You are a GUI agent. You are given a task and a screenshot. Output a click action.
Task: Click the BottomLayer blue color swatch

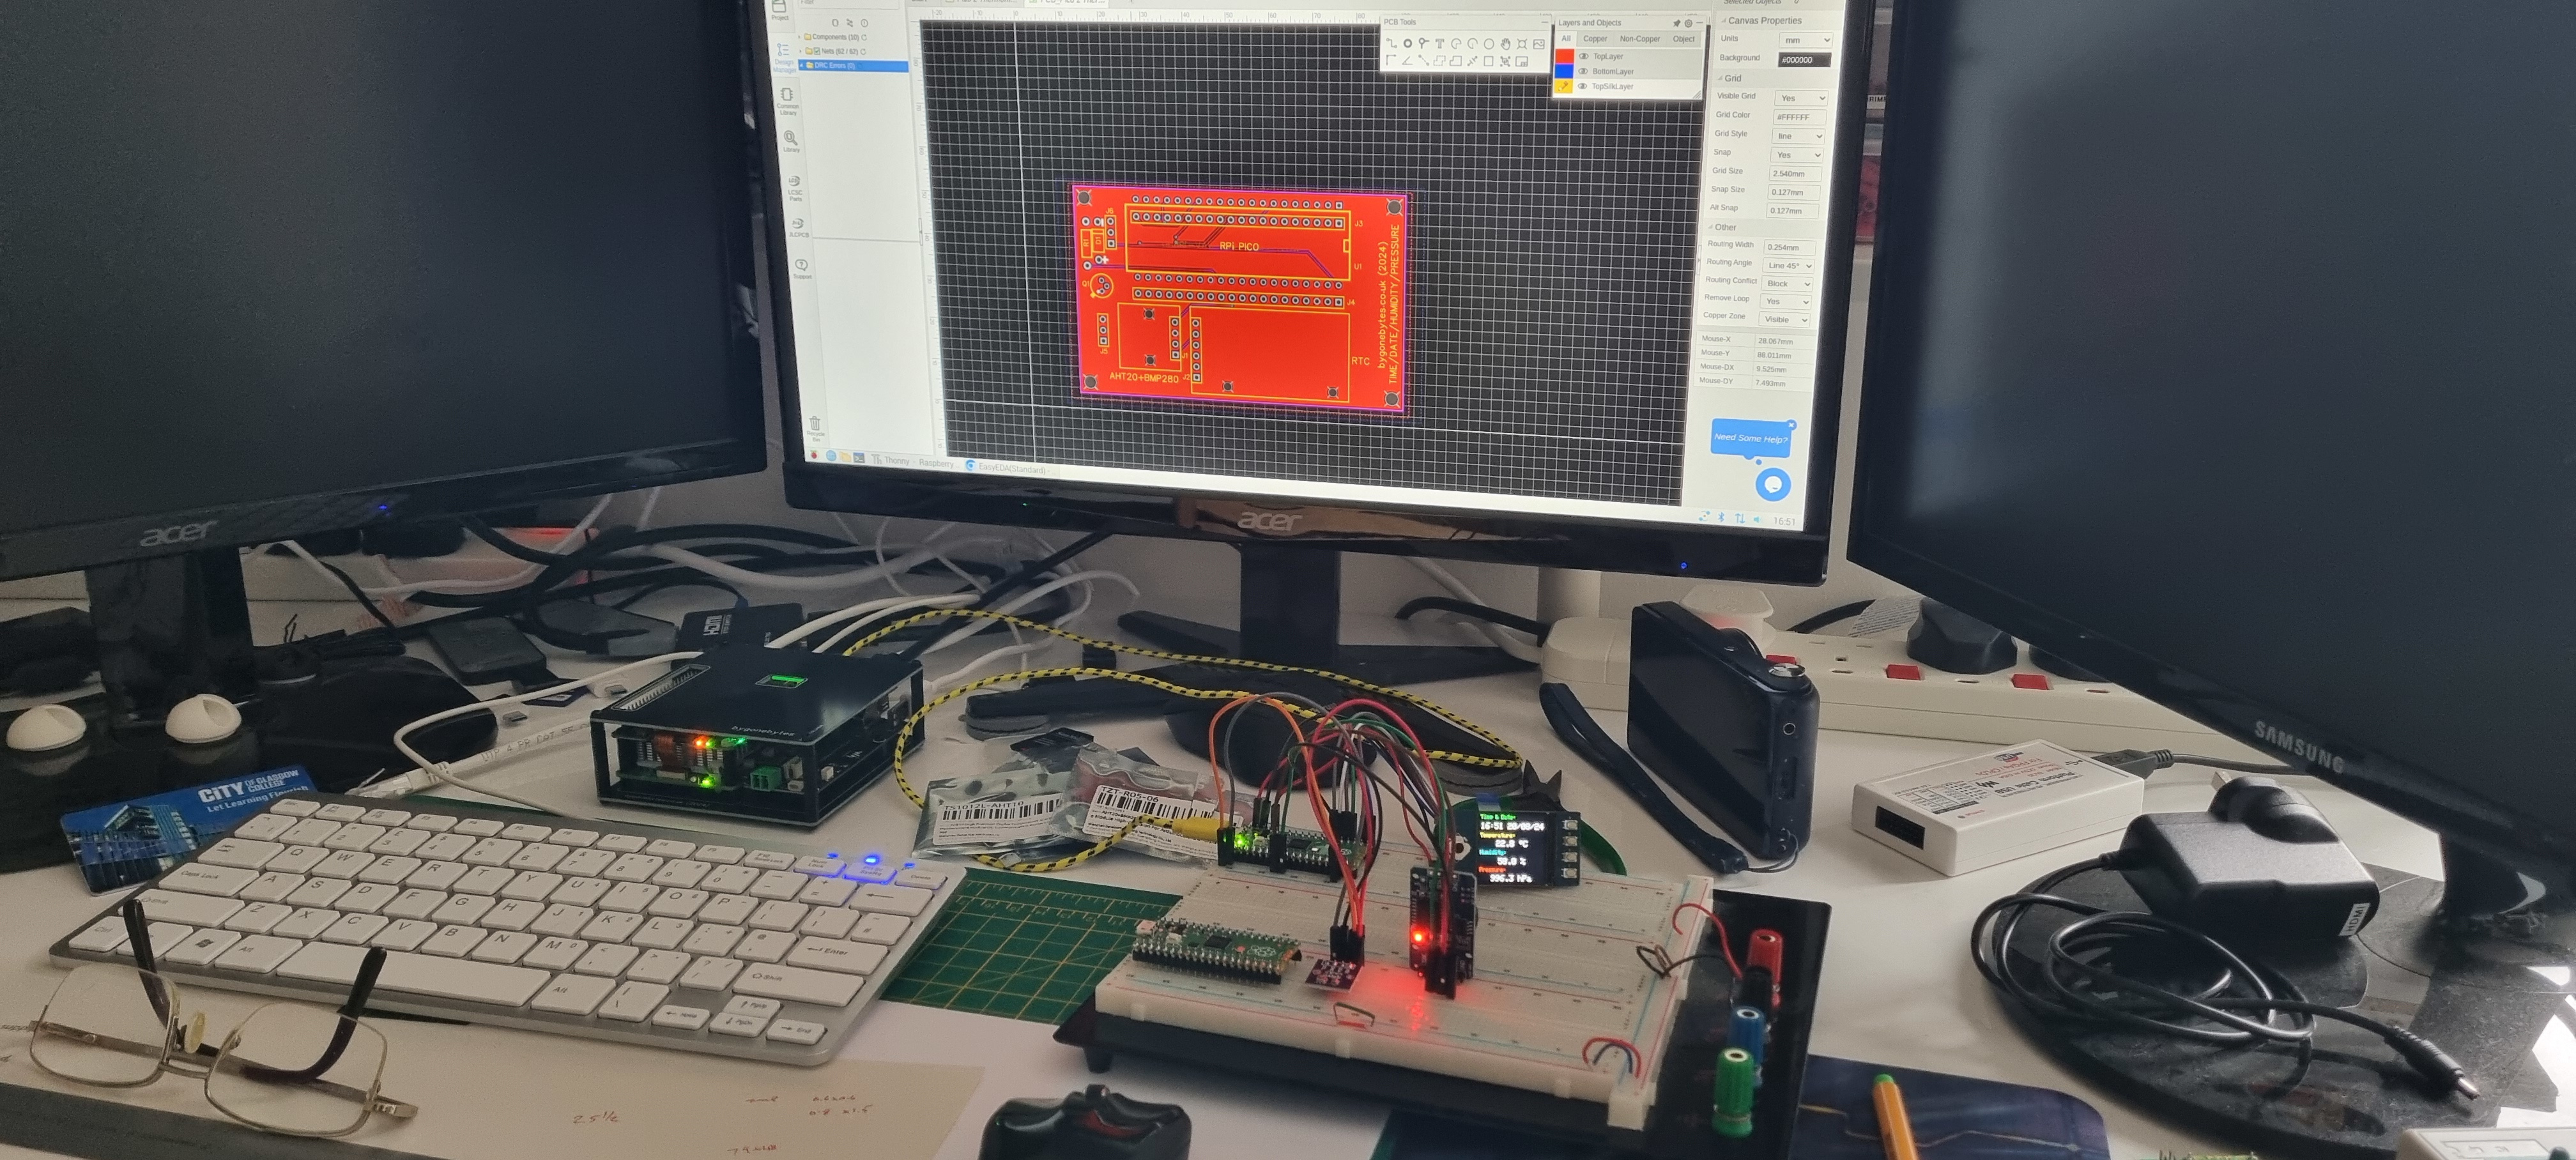pos(1565,72)
